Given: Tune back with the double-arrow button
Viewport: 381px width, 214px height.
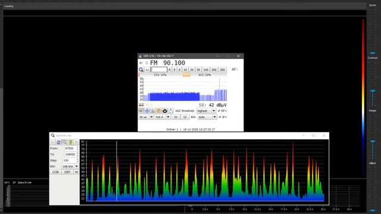Looking at the screenshot, I should [x=147, y=70].
